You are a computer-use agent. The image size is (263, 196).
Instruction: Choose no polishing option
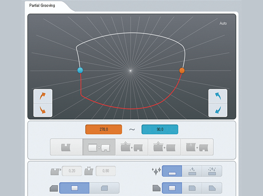(172, 171)
